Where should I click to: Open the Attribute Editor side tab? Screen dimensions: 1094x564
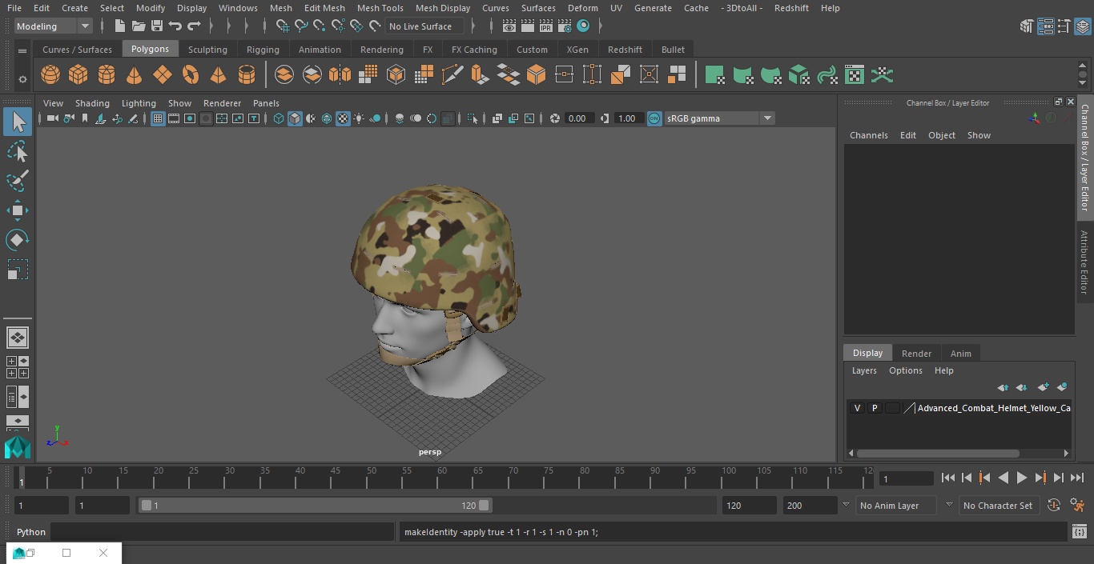[1084, 262]
